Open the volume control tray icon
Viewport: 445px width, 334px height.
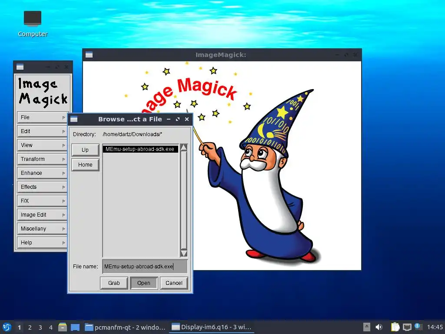click(x=379, y=327)
